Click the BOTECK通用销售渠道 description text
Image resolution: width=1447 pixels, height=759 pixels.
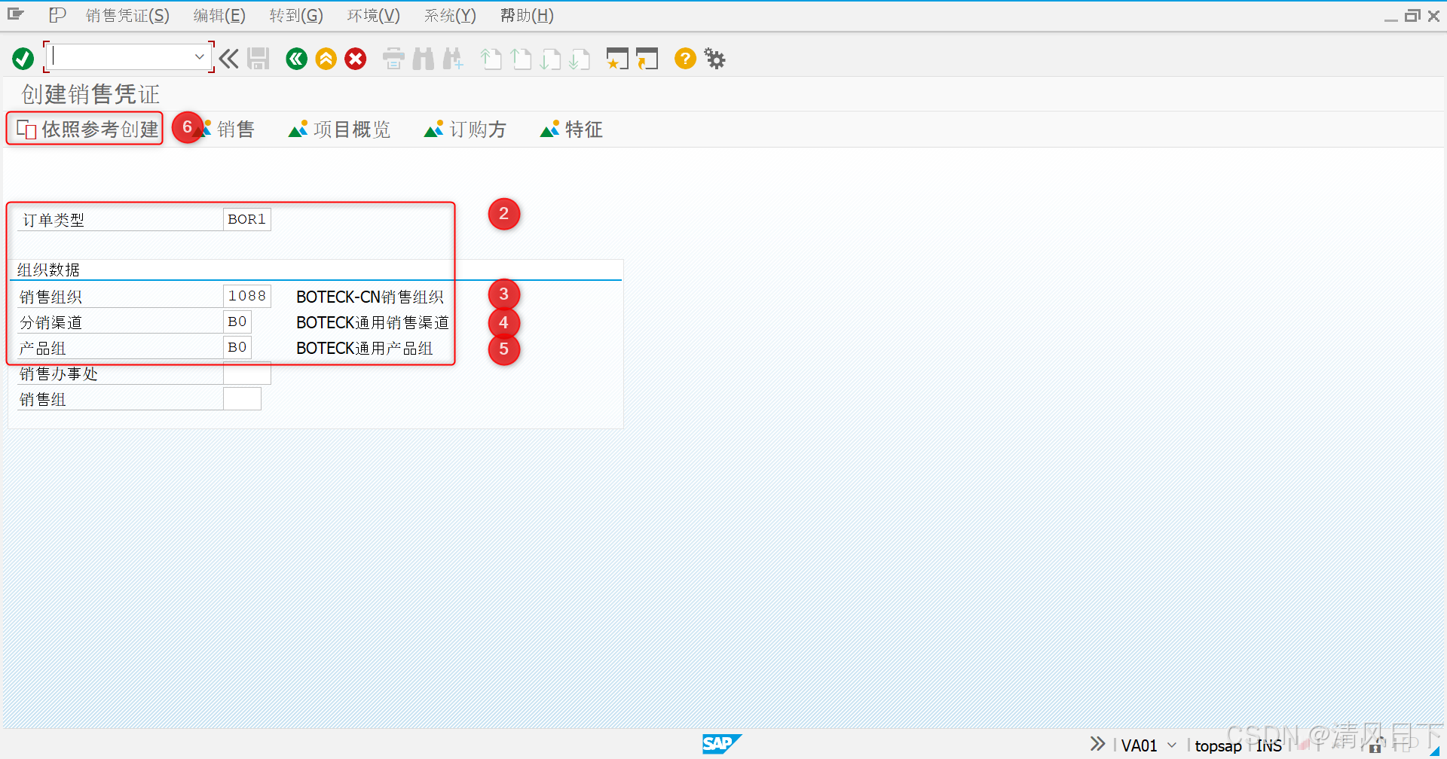(x=372, y=323)
